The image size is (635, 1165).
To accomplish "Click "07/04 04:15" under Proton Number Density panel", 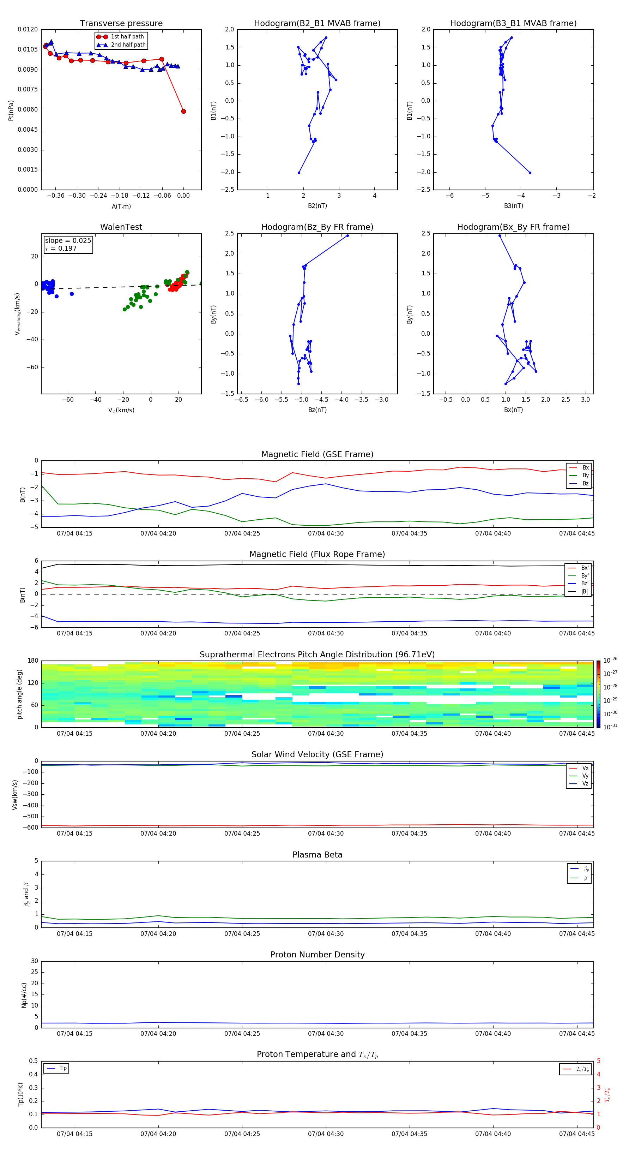I will (x=74, y=1034).
